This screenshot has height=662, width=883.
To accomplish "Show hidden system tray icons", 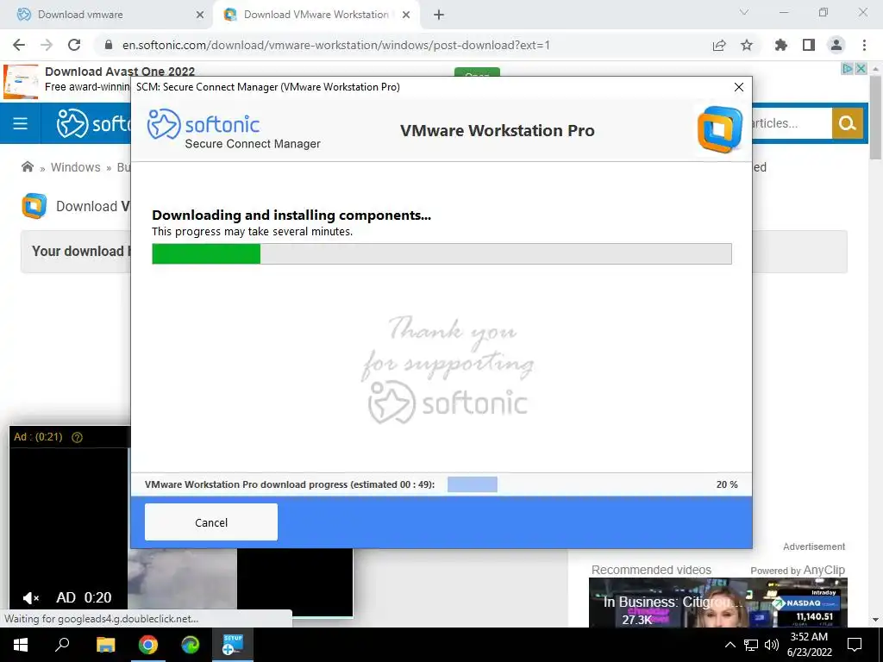I will [x=730, y=645].
